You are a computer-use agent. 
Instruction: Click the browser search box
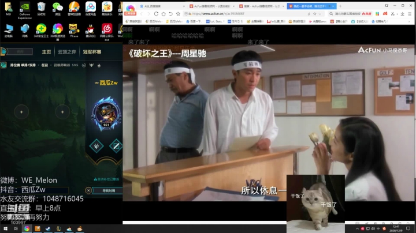coord(350,14)
